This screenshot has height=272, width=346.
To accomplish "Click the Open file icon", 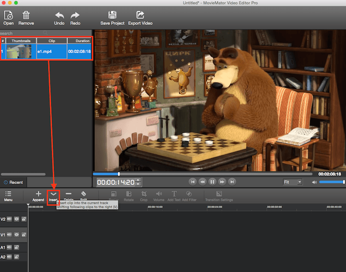I will coord(8,16).
